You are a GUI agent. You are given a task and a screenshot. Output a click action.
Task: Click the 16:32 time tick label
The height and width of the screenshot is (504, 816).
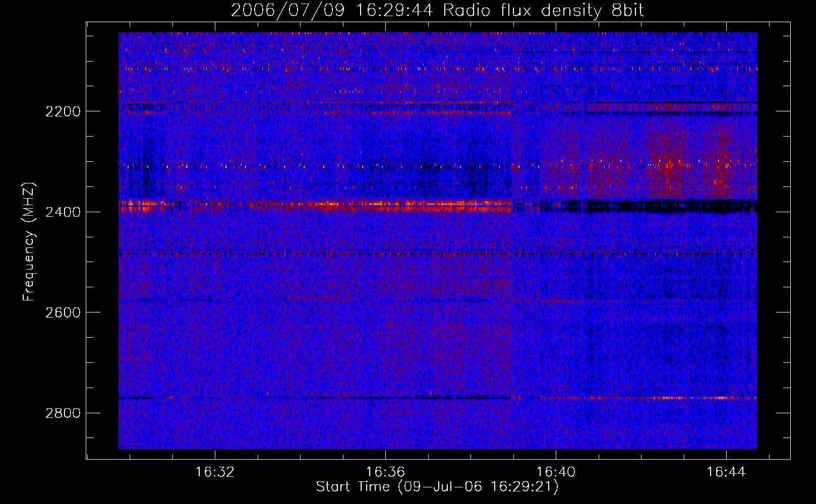[215, 472]
